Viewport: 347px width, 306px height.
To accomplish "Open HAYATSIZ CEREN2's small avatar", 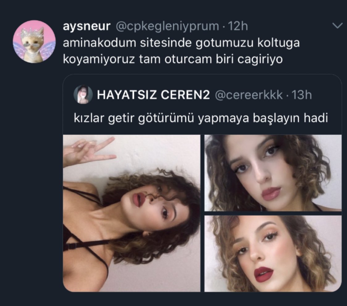I will pos(83,94).
